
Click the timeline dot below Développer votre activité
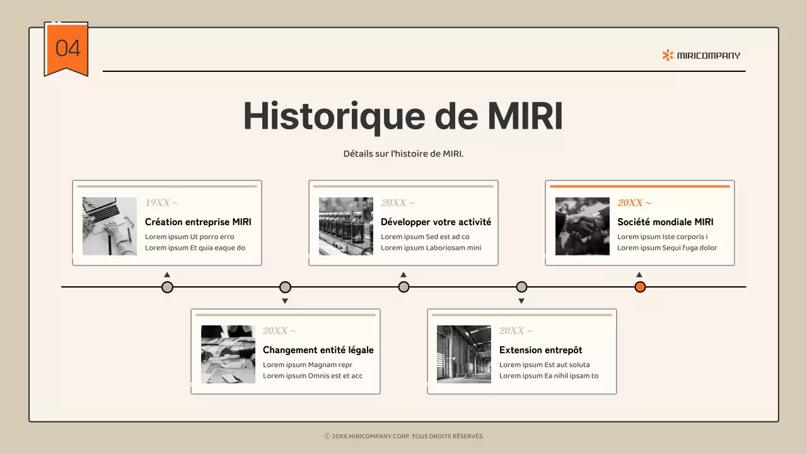403,287
